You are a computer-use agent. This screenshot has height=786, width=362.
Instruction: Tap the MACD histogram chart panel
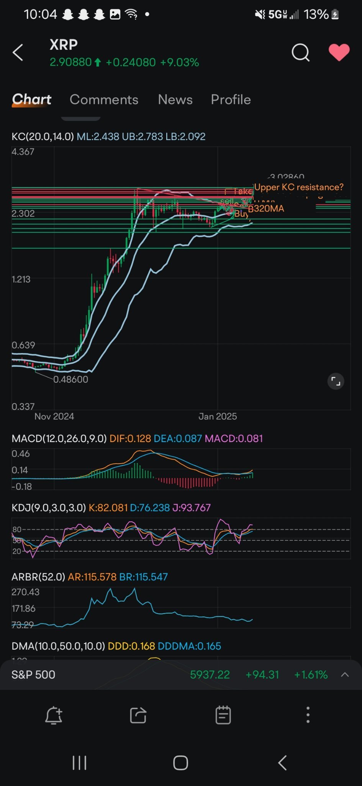click(x=181, y=469)
